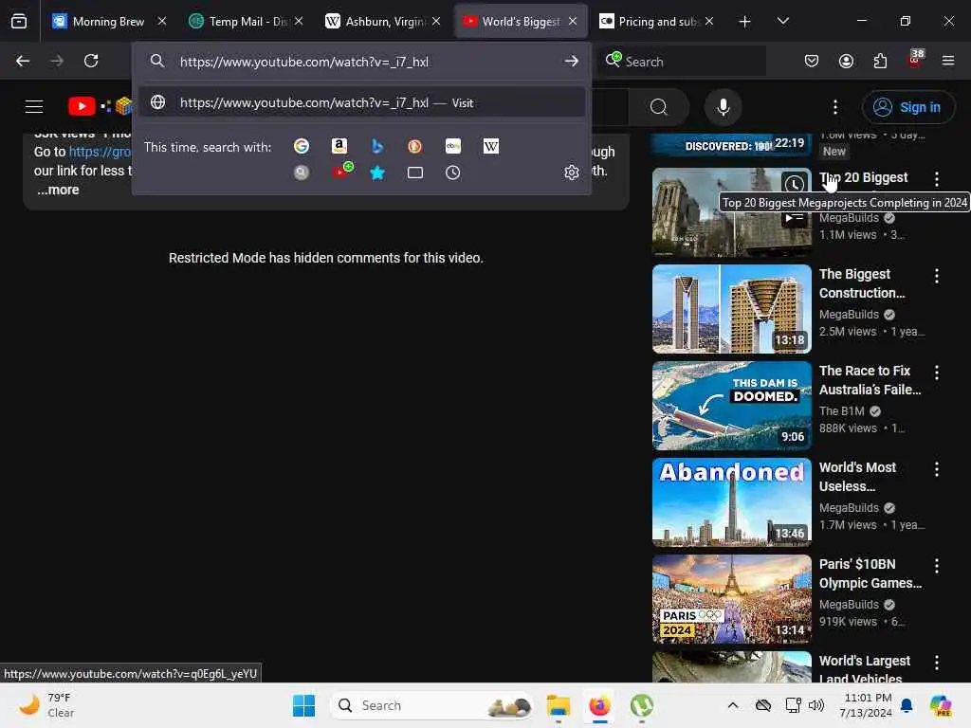
Task: Open uTorrent from the taskbar
Action: [642, 705]
